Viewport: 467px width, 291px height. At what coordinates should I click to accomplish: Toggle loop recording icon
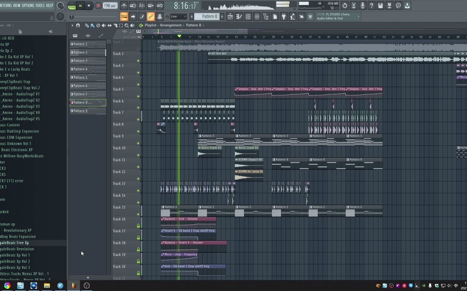point(160,5)
